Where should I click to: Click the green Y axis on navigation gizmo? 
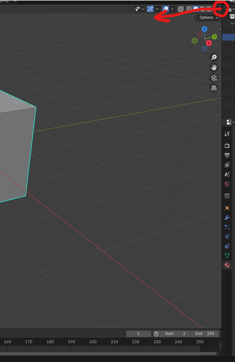[215, 37]
